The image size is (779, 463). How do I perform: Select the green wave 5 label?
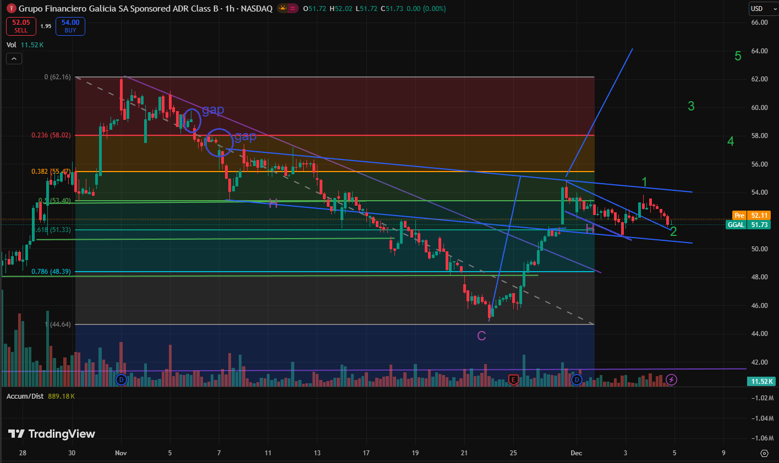738,56
